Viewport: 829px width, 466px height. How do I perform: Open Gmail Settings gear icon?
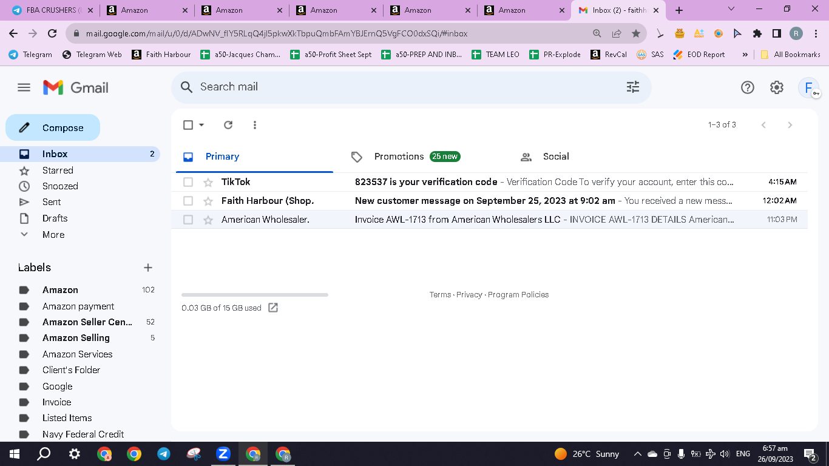coord(777,87)
